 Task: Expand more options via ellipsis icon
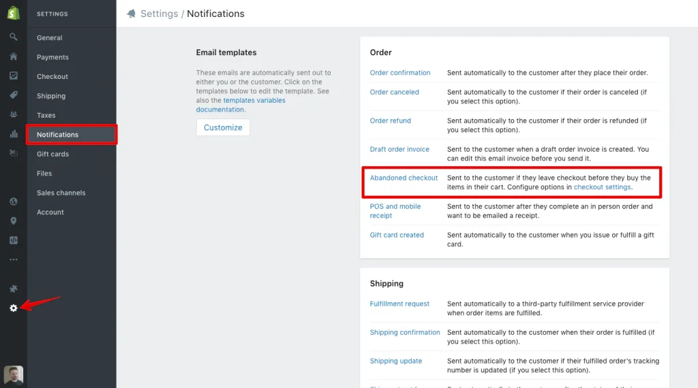tap(14, 259)
